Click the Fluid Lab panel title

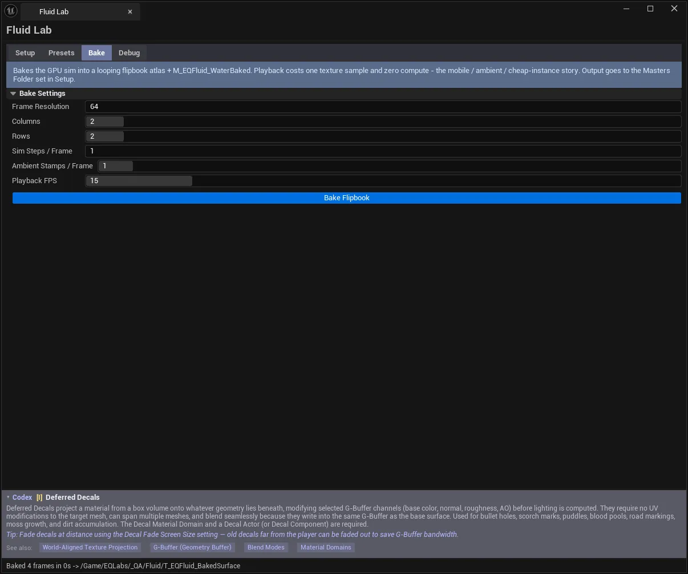click(29, 30)
